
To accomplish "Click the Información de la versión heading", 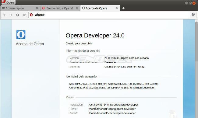I will click(83, 51).
